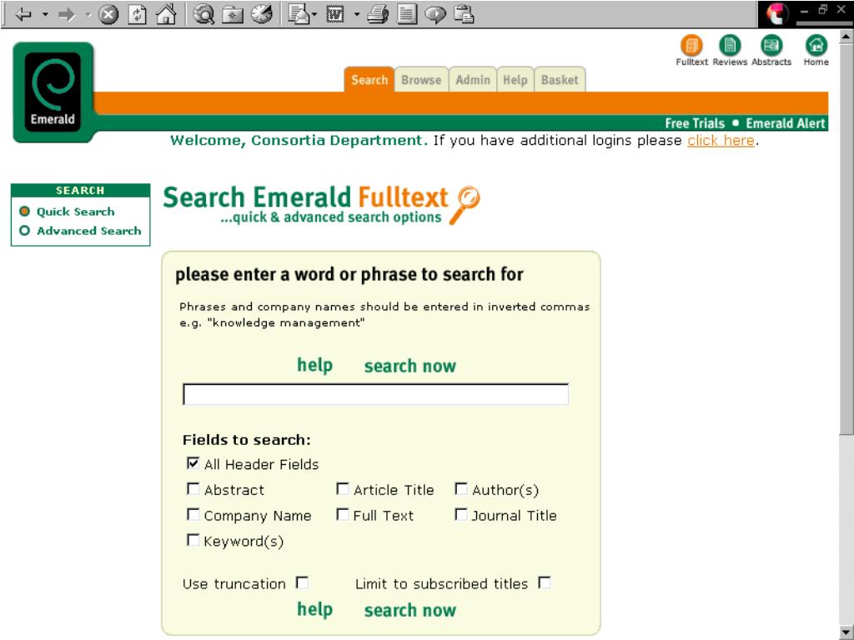This screenshot has height=640, width=854.
Task: Check the Article Title checkbox
Action: [x=342, y=488]
